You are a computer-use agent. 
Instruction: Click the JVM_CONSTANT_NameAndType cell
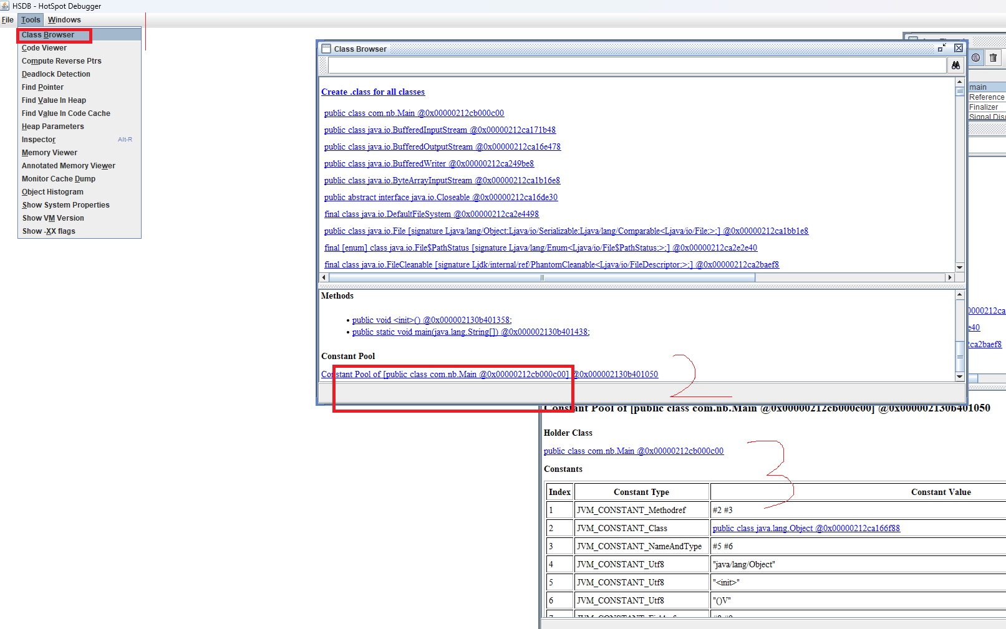pos(642,546)
